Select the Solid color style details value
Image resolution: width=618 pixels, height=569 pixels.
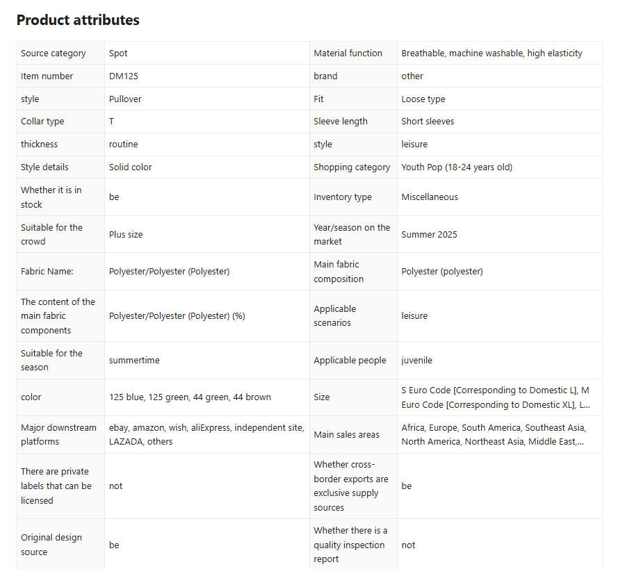pos(130,167)
